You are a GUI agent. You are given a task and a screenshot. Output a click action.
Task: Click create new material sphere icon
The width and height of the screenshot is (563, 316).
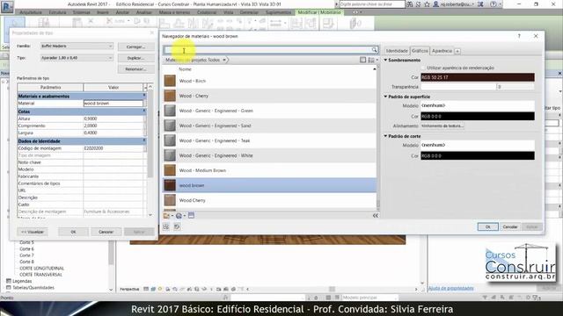pos(179,215)
